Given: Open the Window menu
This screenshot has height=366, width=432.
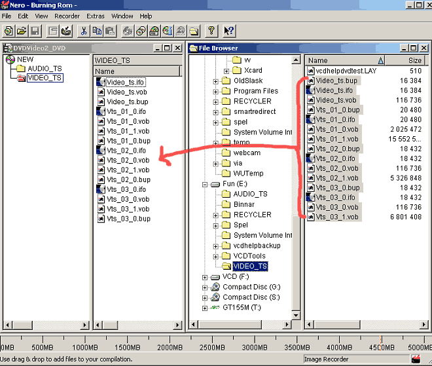Looking at the screenshot, I should coord(122,16).
